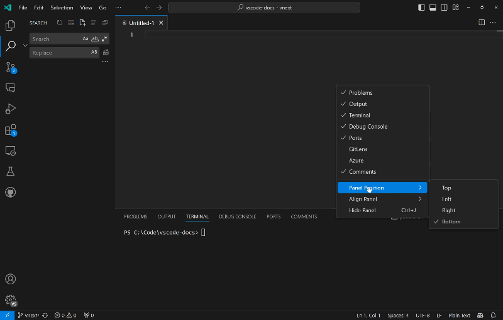
Task: Click the Split Editor Right icon
Action: coord(482,23)
